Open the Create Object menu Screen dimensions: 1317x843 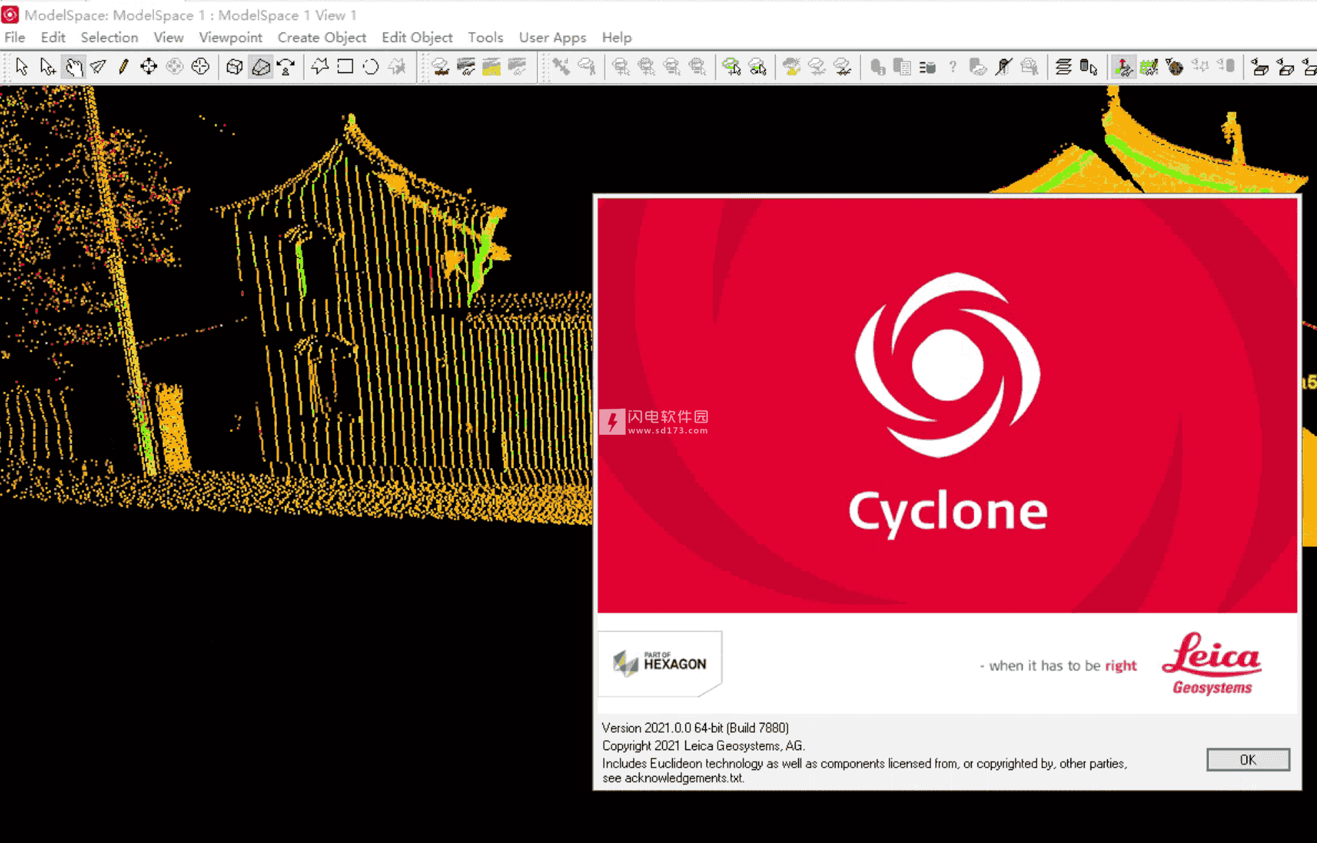point(321,37)
